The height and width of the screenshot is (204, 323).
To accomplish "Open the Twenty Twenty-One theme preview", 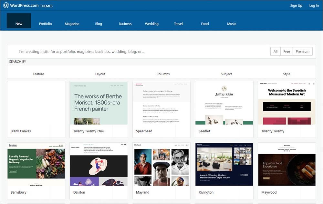I will click(99, 103).
